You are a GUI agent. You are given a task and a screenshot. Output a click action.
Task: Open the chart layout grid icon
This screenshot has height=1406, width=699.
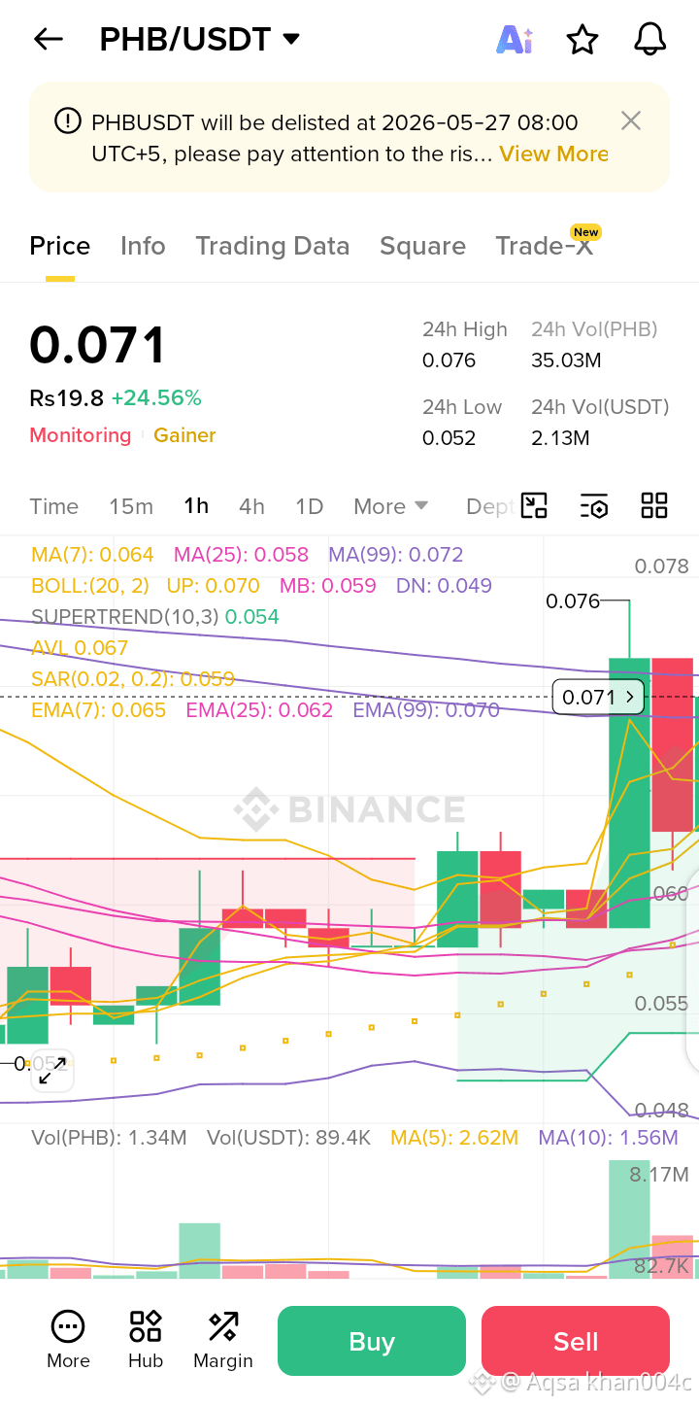click(x=654, y=505)
